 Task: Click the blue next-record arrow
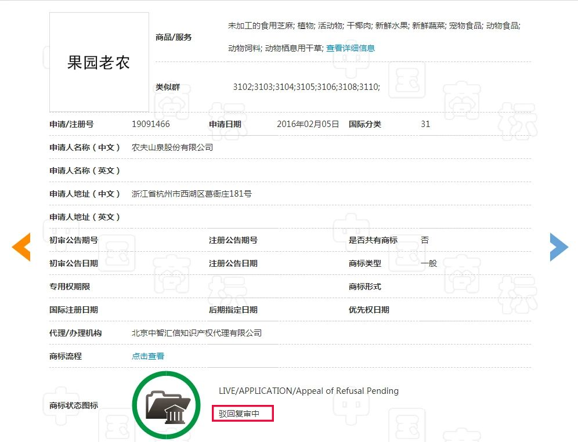pos(558,247)
